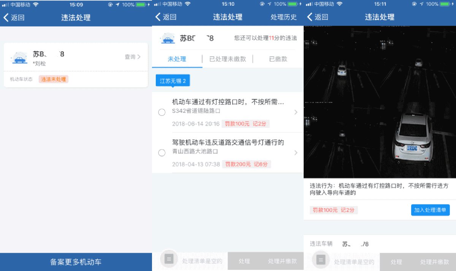Switch to the 已缴款 tab
This screenshot has height=271, width=456.
[x=278, y=59]
